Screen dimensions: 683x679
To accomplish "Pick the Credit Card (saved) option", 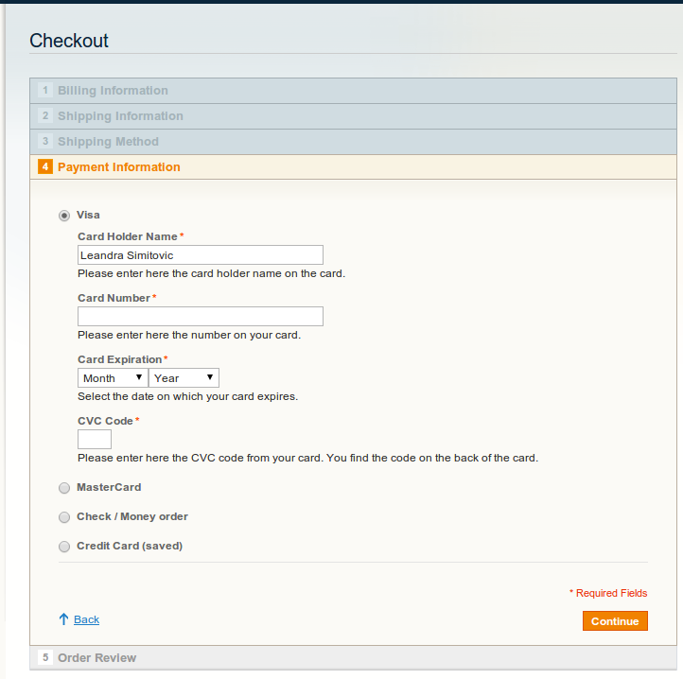I will pyautogui.click(x=64, y=547).
